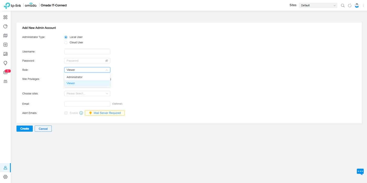This screenshot has width=367, height=183.
Task: Focus the Password input field
Action: coord(87,61)
